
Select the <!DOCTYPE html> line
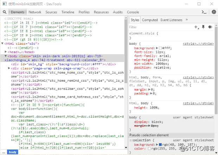tap(19, 19)
